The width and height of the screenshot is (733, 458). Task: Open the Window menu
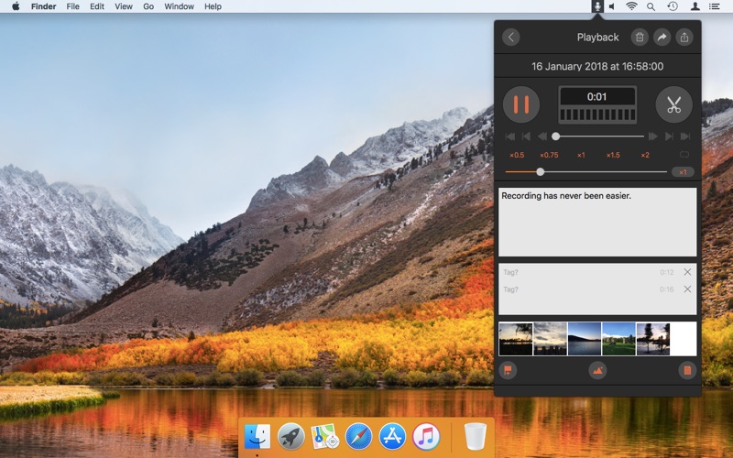179,6
